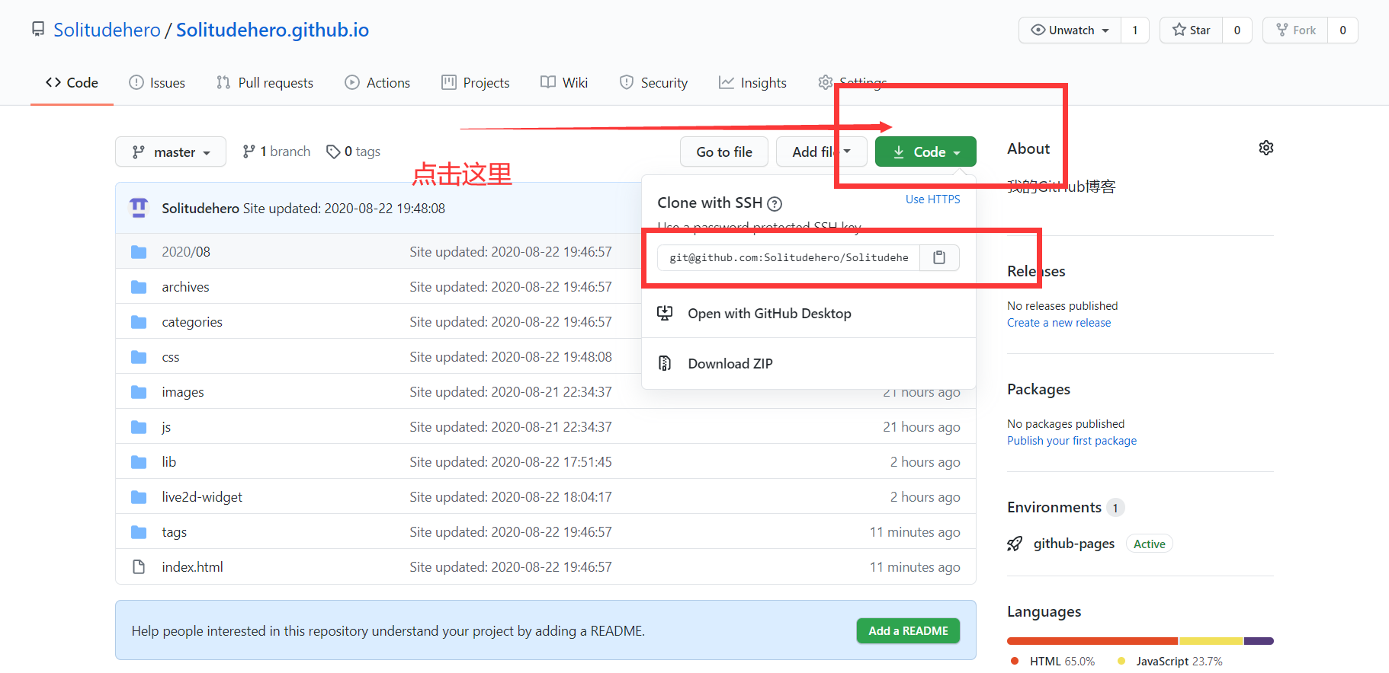Click the folder icon for categories

[x=139, y=322]
